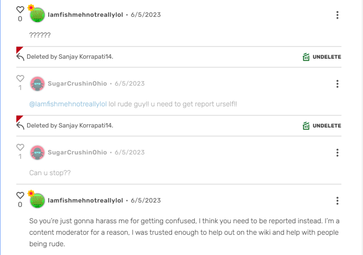Open SugarCrushinOhio's avatar on 'Can u stop??' comment
Image resolution: width=363 pixels, height=255 pixels.
pos(38,153)
